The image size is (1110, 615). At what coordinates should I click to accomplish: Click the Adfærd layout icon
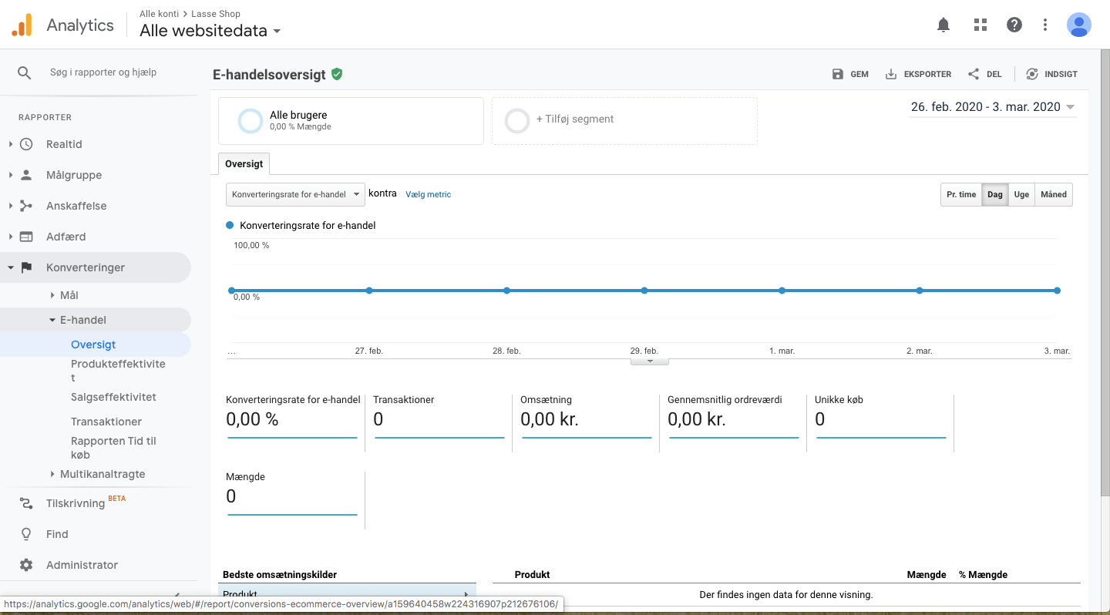click(x=26, y=237)
